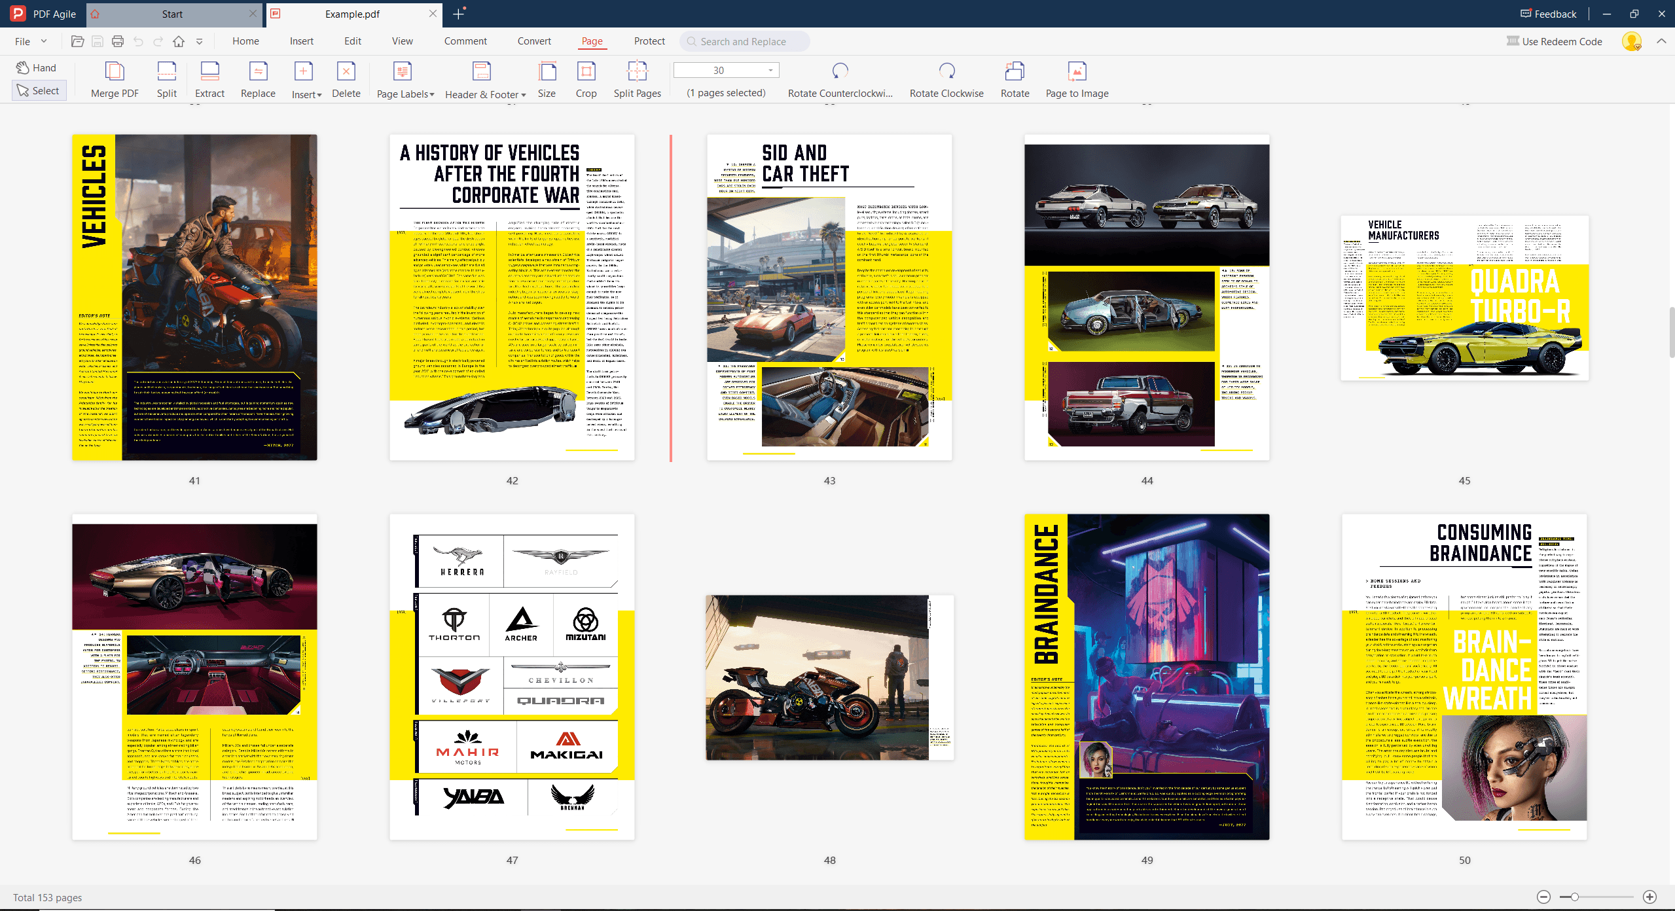Click the Redo arrow
1675x911 pixels.
pos(158,41)
